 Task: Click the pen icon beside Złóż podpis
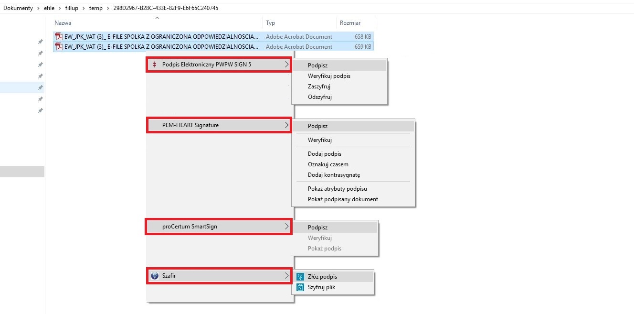pyautogui.click(x=300, y=277)
